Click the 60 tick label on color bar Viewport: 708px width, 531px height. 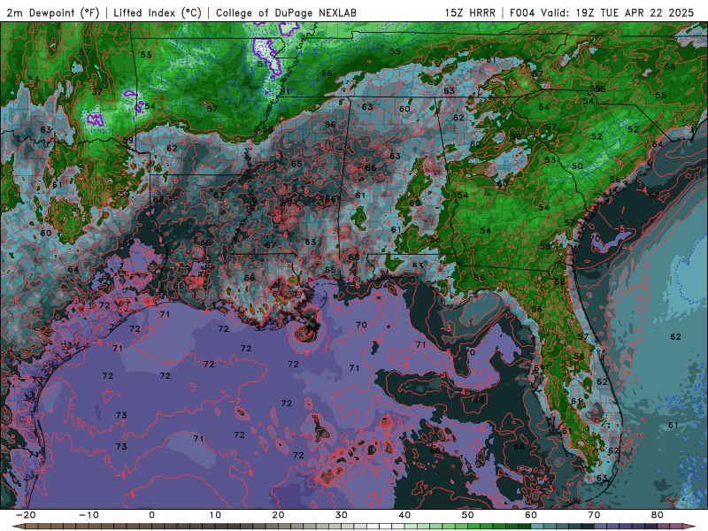[531, 515]
